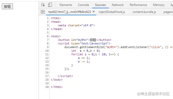173x99 pixels.
Task: Click the <head> opening tag line
Action: pyautogui.click(x=56, y=22)
